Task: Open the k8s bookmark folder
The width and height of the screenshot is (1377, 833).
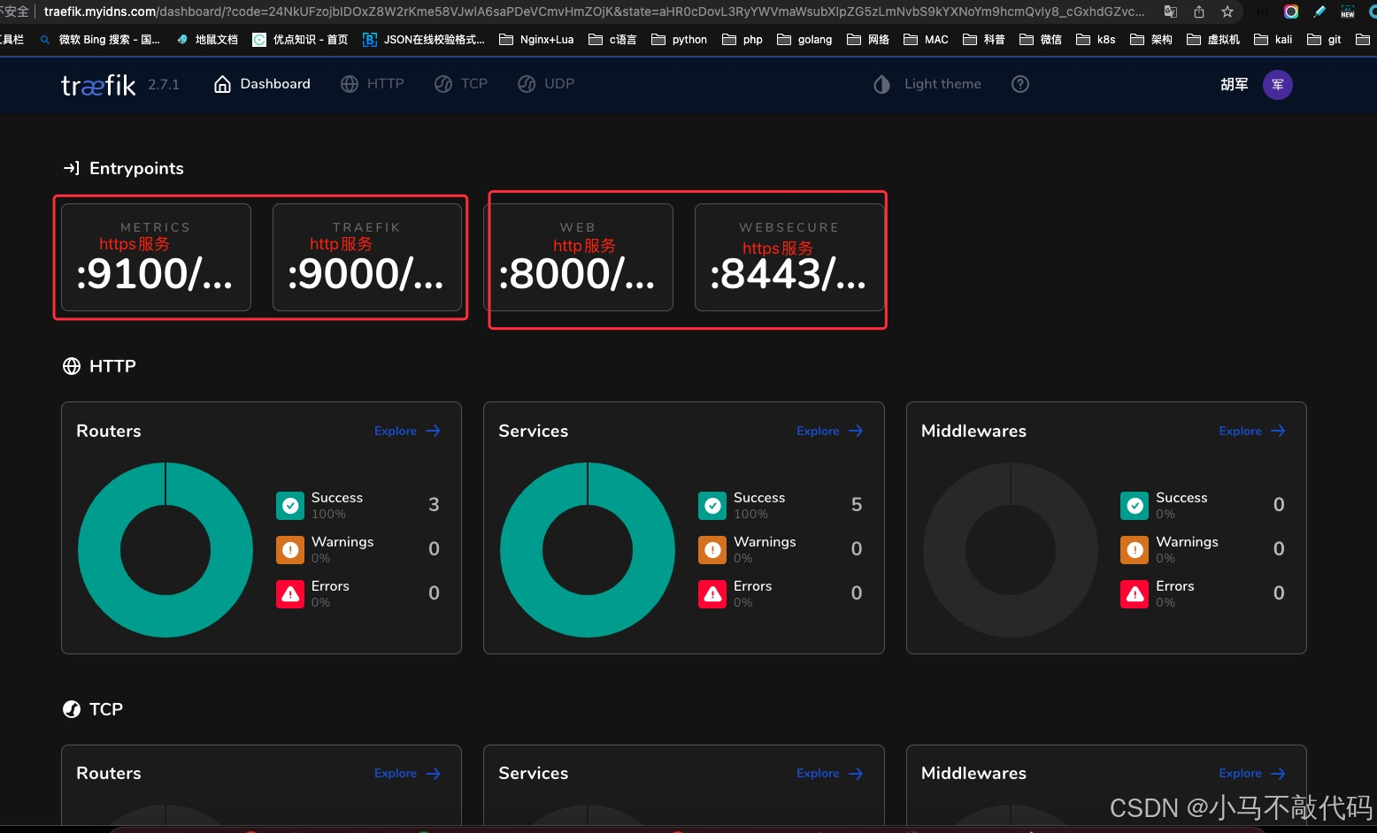Action: 1096,40
